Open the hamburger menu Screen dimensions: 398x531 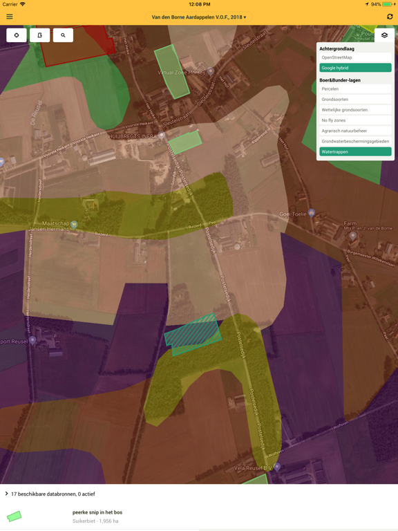click(10, 17)
